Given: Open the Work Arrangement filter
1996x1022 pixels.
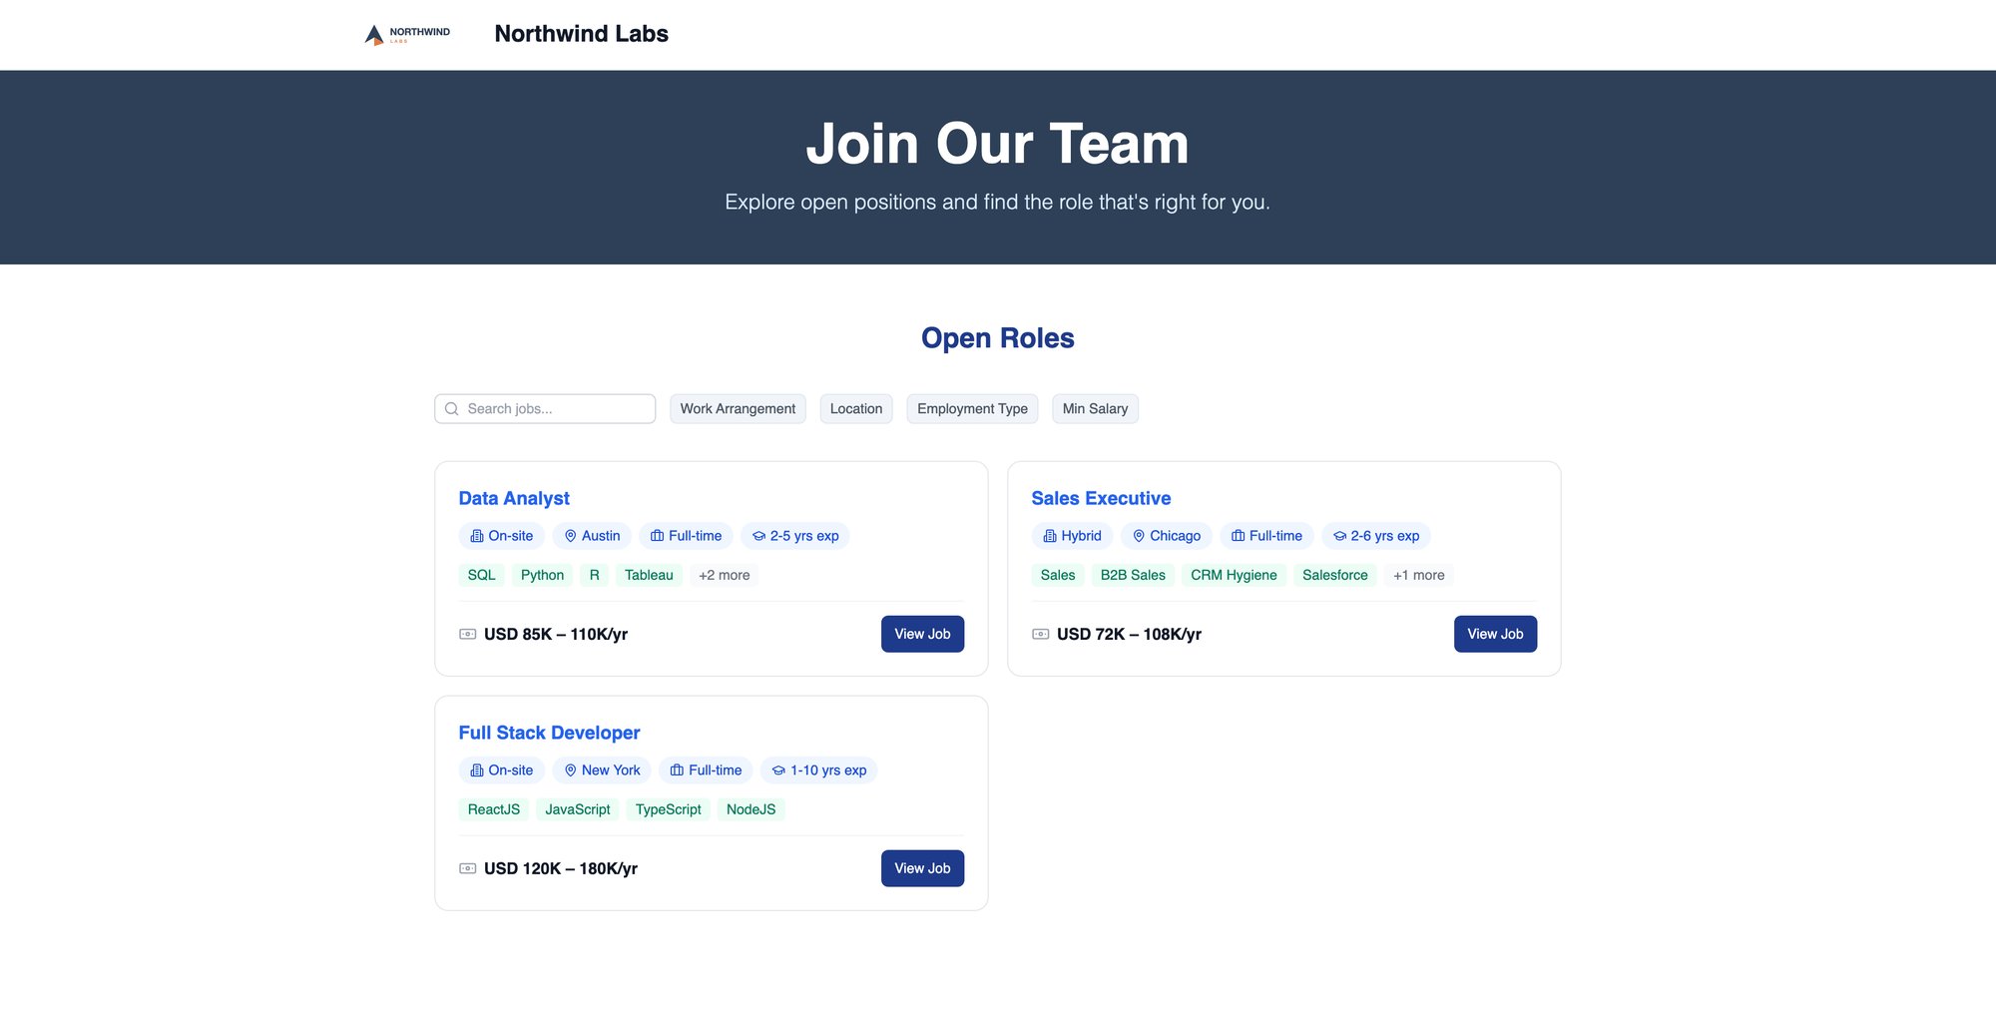Looking at the screenshot, I should pyautogui.click(x=738, y=409).
